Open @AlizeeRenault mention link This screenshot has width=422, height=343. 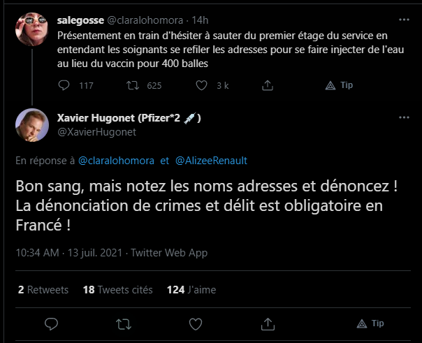(212, 161)
